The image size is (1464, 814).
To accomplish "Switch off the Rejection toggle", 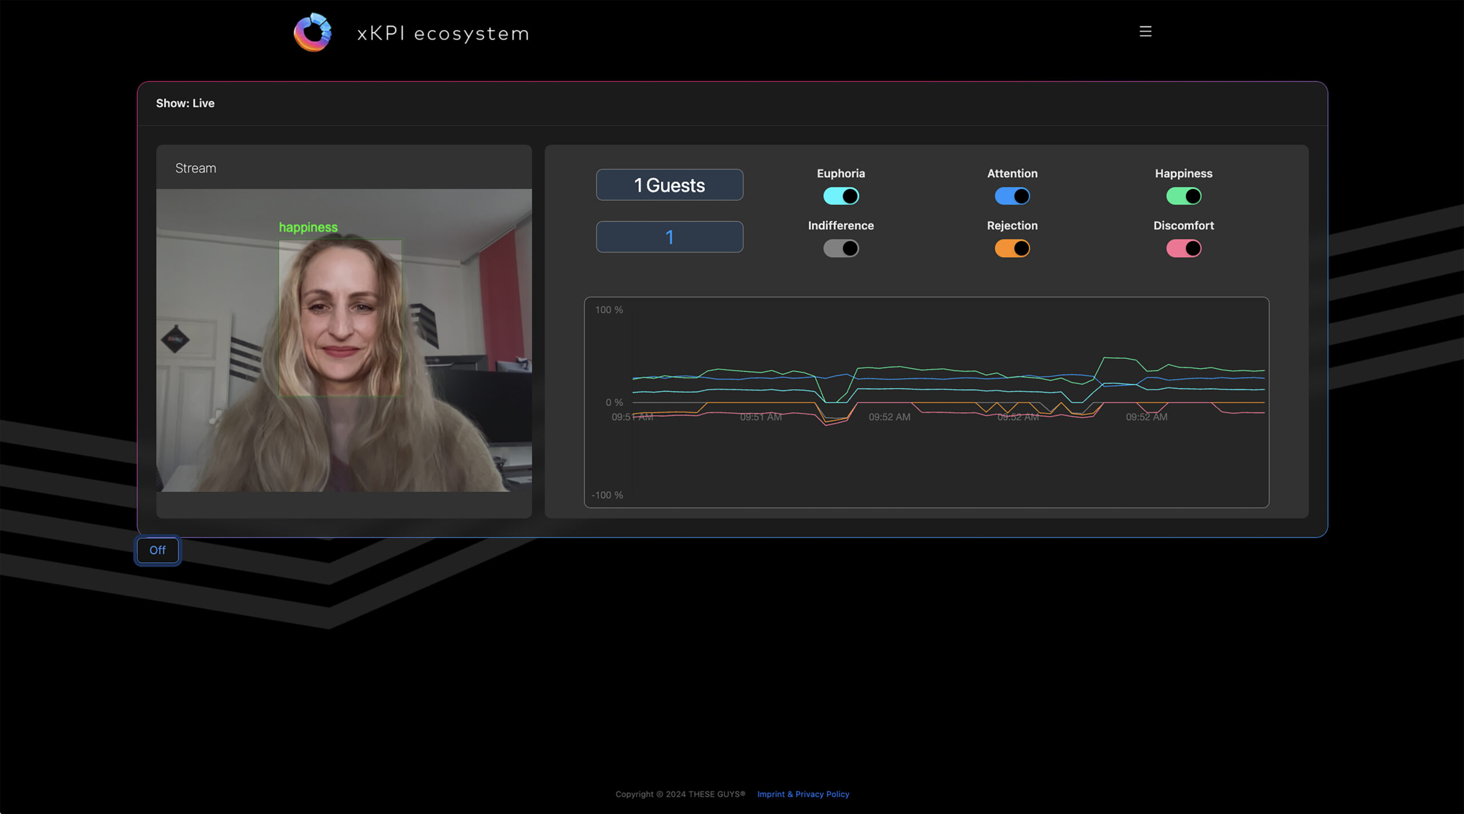I will [x=1012, y=248].
